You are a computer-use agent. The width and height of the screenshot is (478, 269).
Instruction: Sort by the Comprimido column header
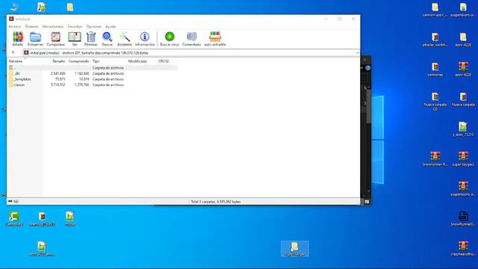click(x=78, y=61)
